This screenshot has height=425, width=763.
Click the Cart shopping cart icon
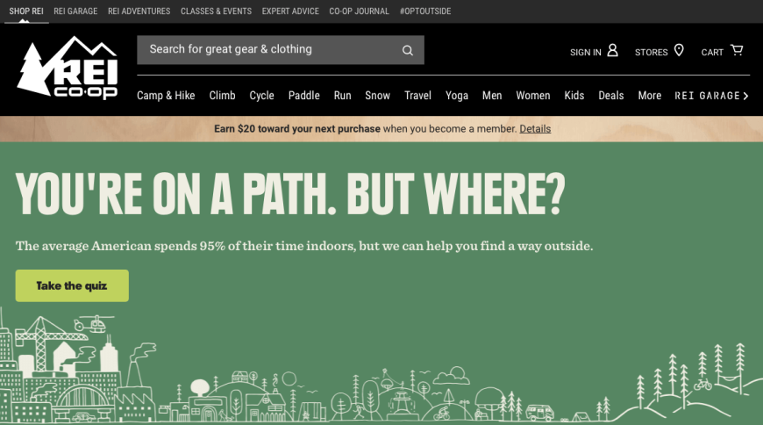pos(737,50)
